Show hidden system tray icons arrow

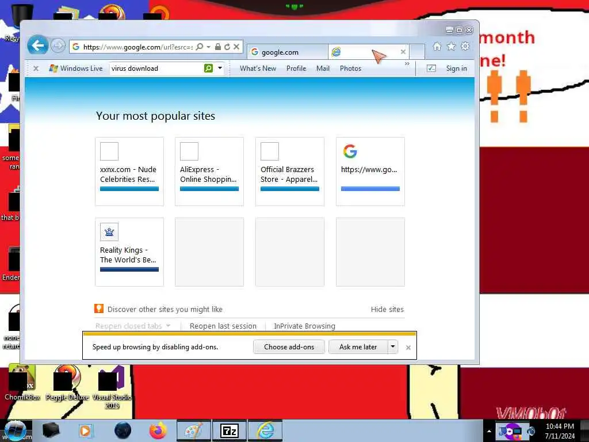tap(489, 431)
